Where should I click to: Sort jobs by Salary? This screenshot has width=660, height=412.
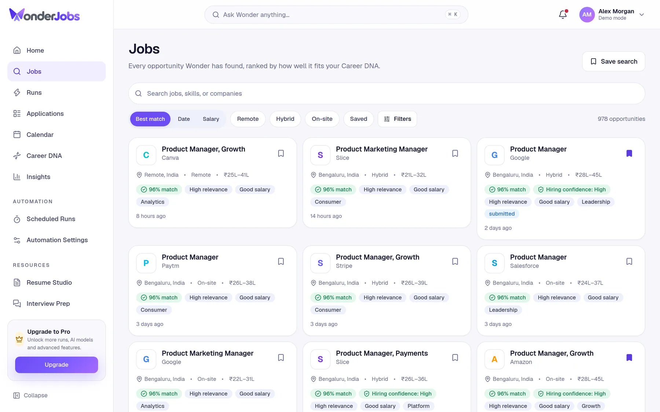tap(211, 119)
